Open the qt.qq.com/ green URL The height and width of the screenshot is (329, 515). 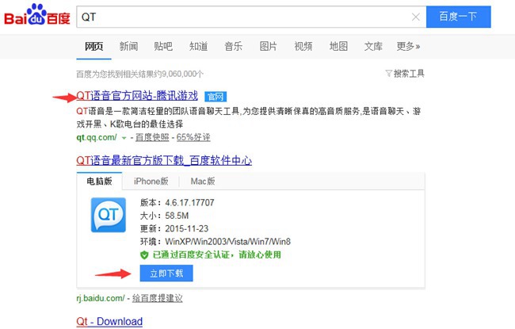coord(97,137)
